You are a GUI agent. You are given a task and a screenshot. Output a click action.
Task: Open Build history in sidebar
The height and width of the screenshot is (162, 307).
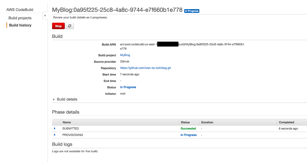20,25
